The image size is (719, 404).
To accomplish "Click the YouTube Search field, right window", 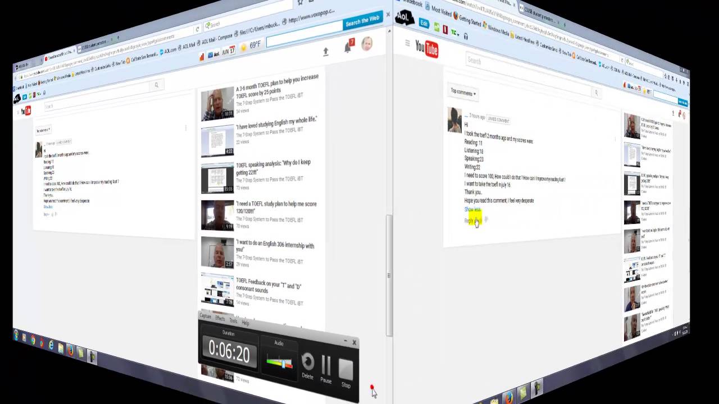I will click(528, 74).
